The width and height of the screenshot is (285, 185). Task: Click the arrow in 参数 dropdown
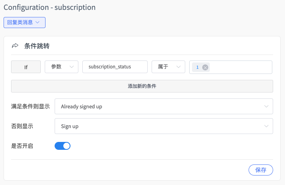[72, 67]
